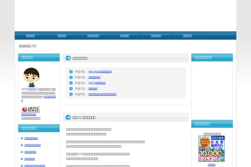251x167 pixels.
Task: Open the second link in the left category list
Action: tap(33, 145)
